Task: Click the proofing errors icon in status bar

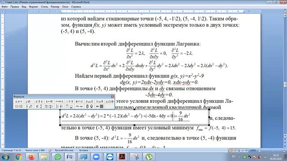Action: pyautogui.click(x=50, y=150)
